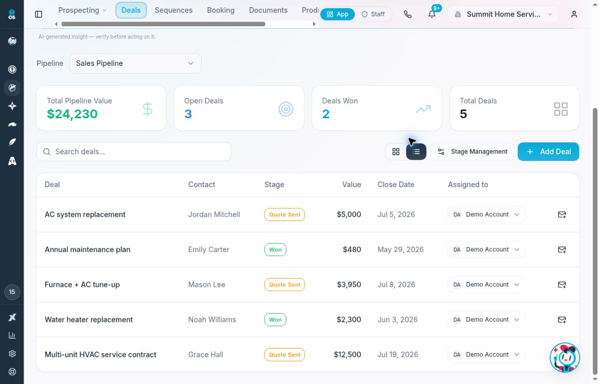
Task: Click into the Search deals field
Action: tap(134, 152)
